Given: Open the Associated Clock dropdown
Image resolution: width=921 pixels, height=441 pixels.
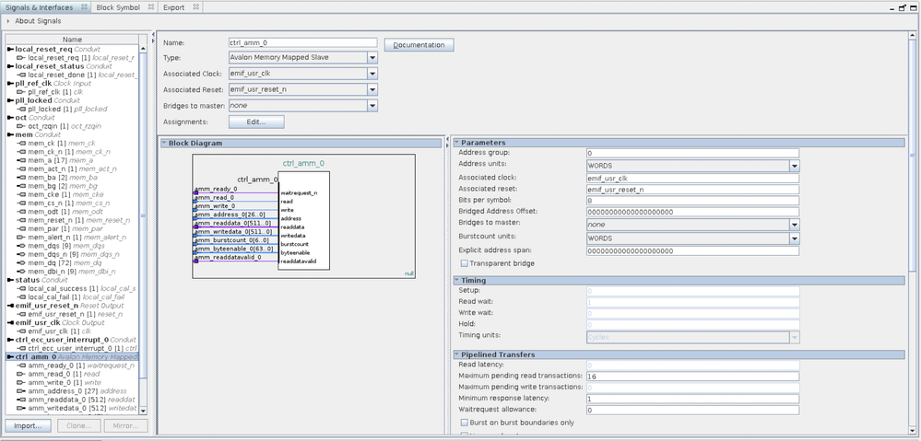Looking at the screenshot, I should tap(372, 73).
